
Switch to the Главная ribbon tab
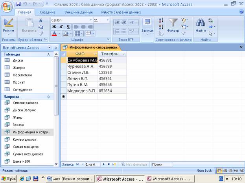pyautogui.click(x=25, y=12)
